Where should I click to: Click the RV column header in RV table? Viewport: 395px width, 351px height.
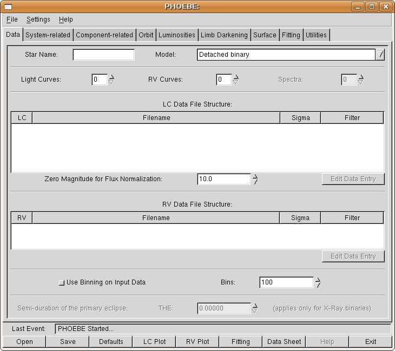pyautogui.click(x=22, y=218)
